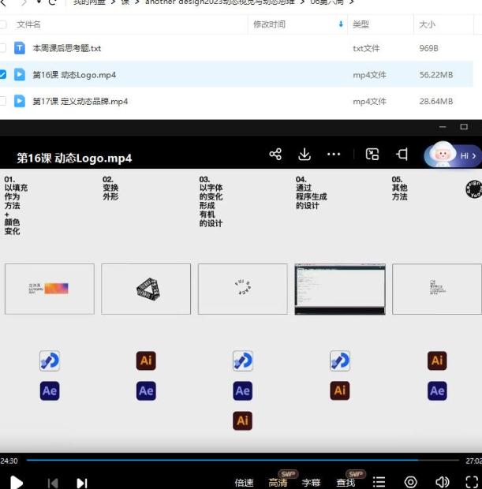Click the 查找 search button in player

(346, 483)
